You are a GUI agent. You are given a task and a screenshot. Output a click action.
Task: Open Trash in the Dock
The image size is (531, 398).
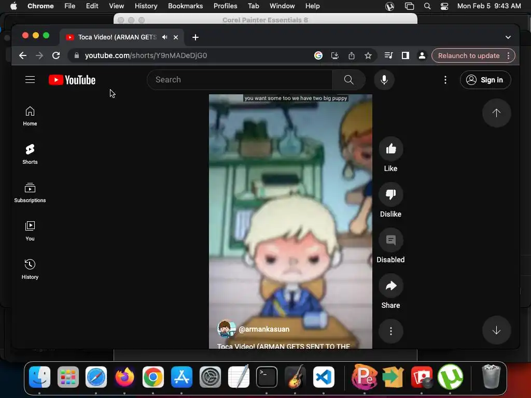pyautogui.click(x=491, y=376)
